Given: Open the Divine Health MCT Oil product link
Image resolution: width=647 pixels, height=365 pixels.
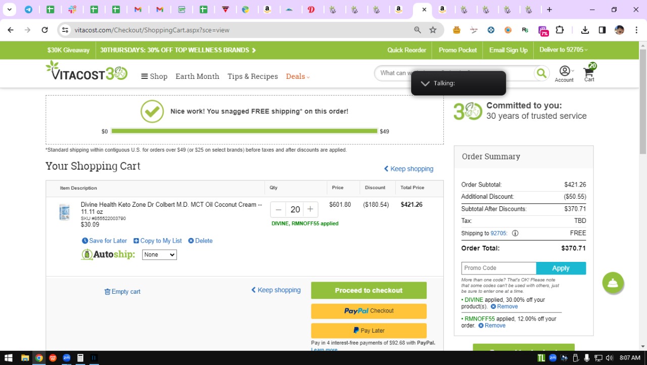Looking at the screenshot, I should point(171,208).
